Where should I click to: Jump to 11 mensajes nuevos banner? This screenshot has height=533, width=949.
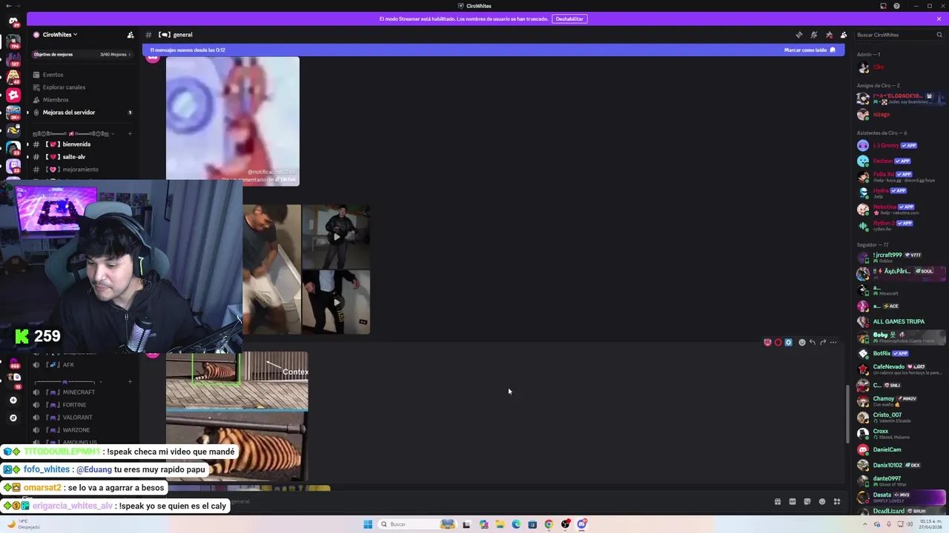[188, 50]
